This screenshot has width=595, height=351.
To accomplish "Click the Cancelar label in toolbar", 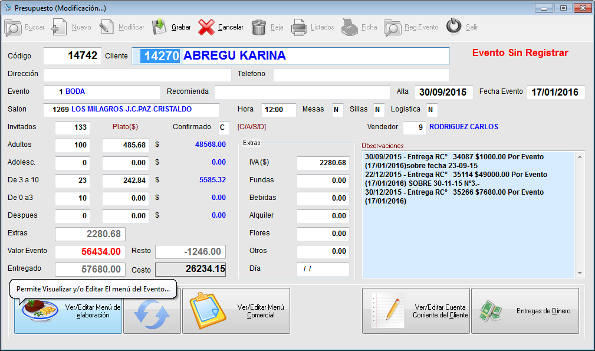I will point(231,27).
